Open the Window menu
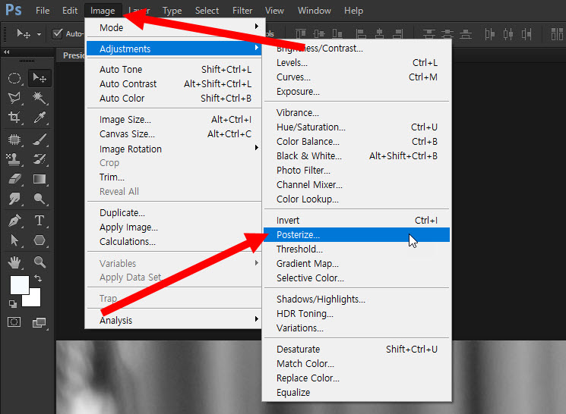This screenshot has height=414, width=566. click(x=314, y=11)
